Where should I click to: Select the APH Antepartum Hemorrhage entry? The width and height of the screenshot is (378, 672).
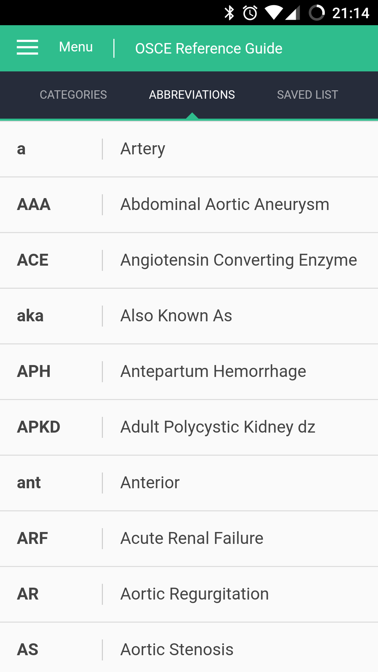pos(189,372)
